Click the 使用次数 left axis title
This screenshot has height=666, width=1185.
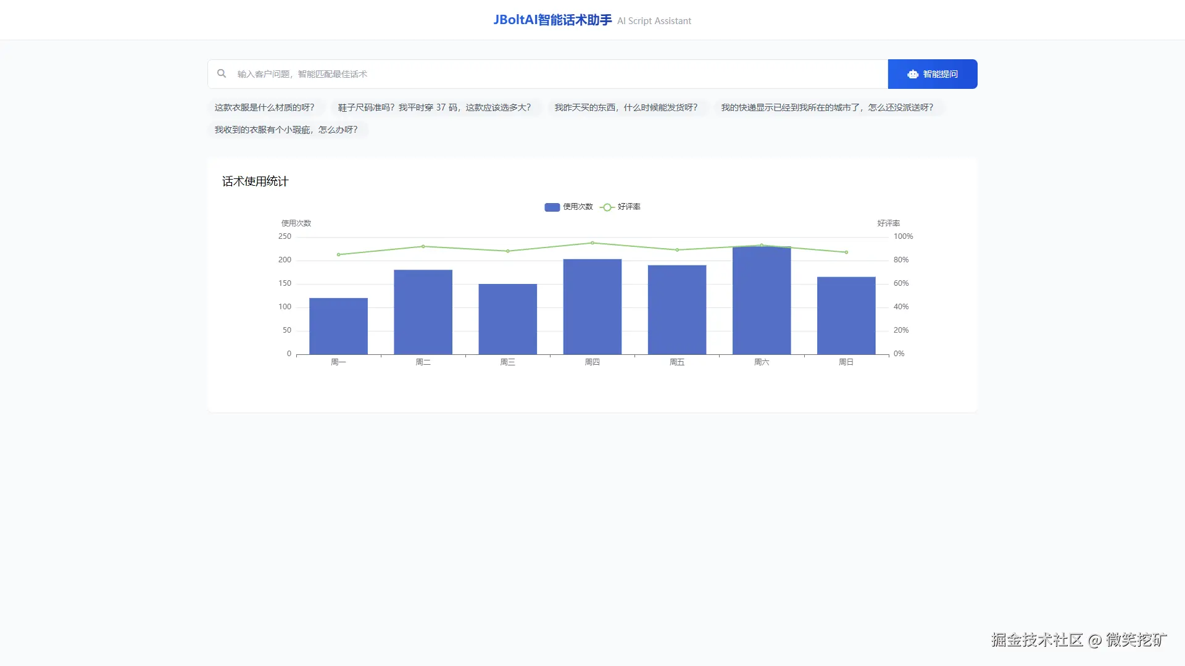coord(296,223)
